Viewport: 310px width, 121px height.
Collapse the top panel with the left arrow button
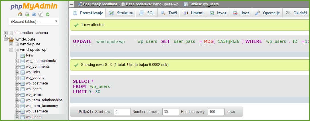coord(72,4)
